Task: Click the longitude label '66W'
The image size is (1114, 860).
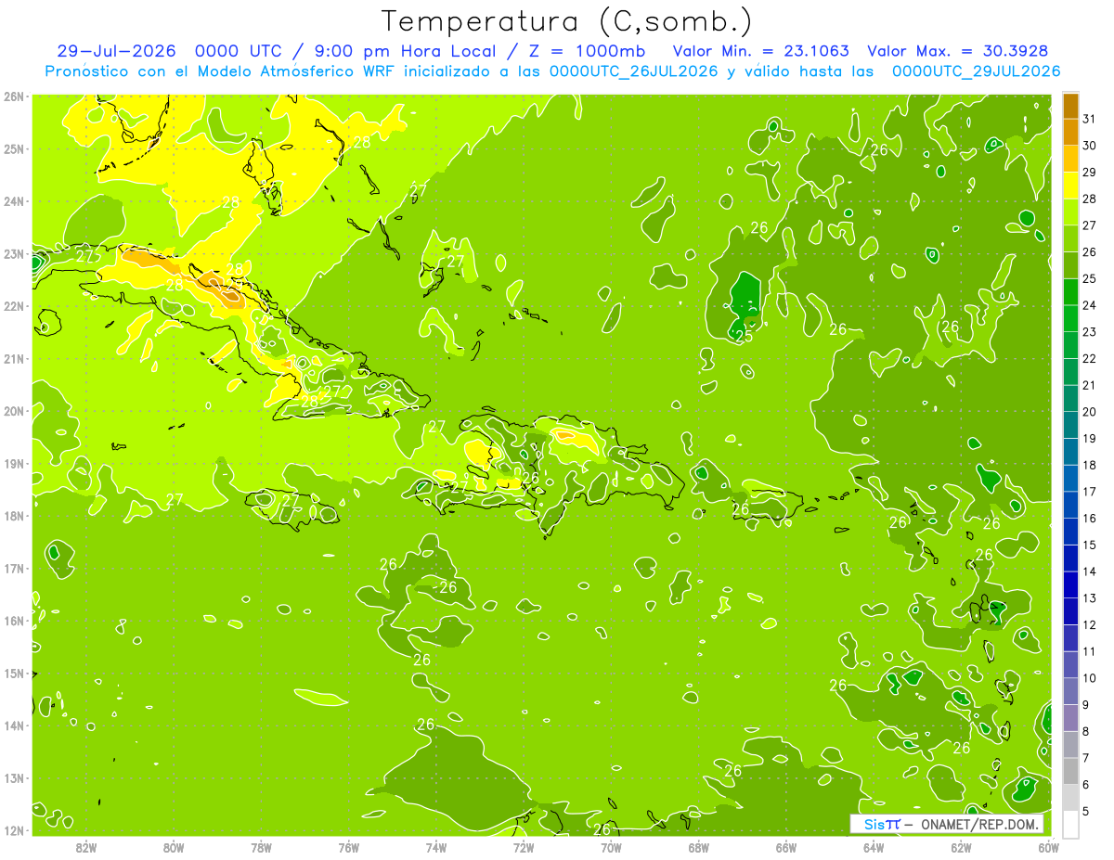Action: [786, 847]
